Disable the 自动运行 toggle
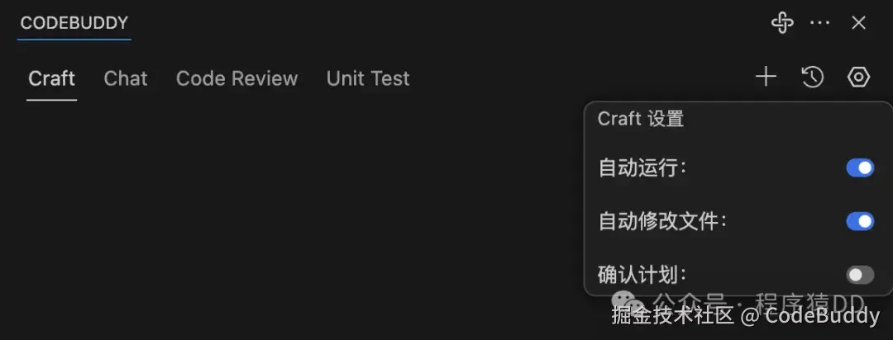The width and height of the screenshot is (893, 340). [860, 168]
